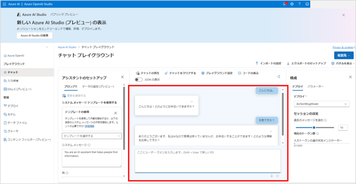Click エクスポートのセットアップ

306,63
